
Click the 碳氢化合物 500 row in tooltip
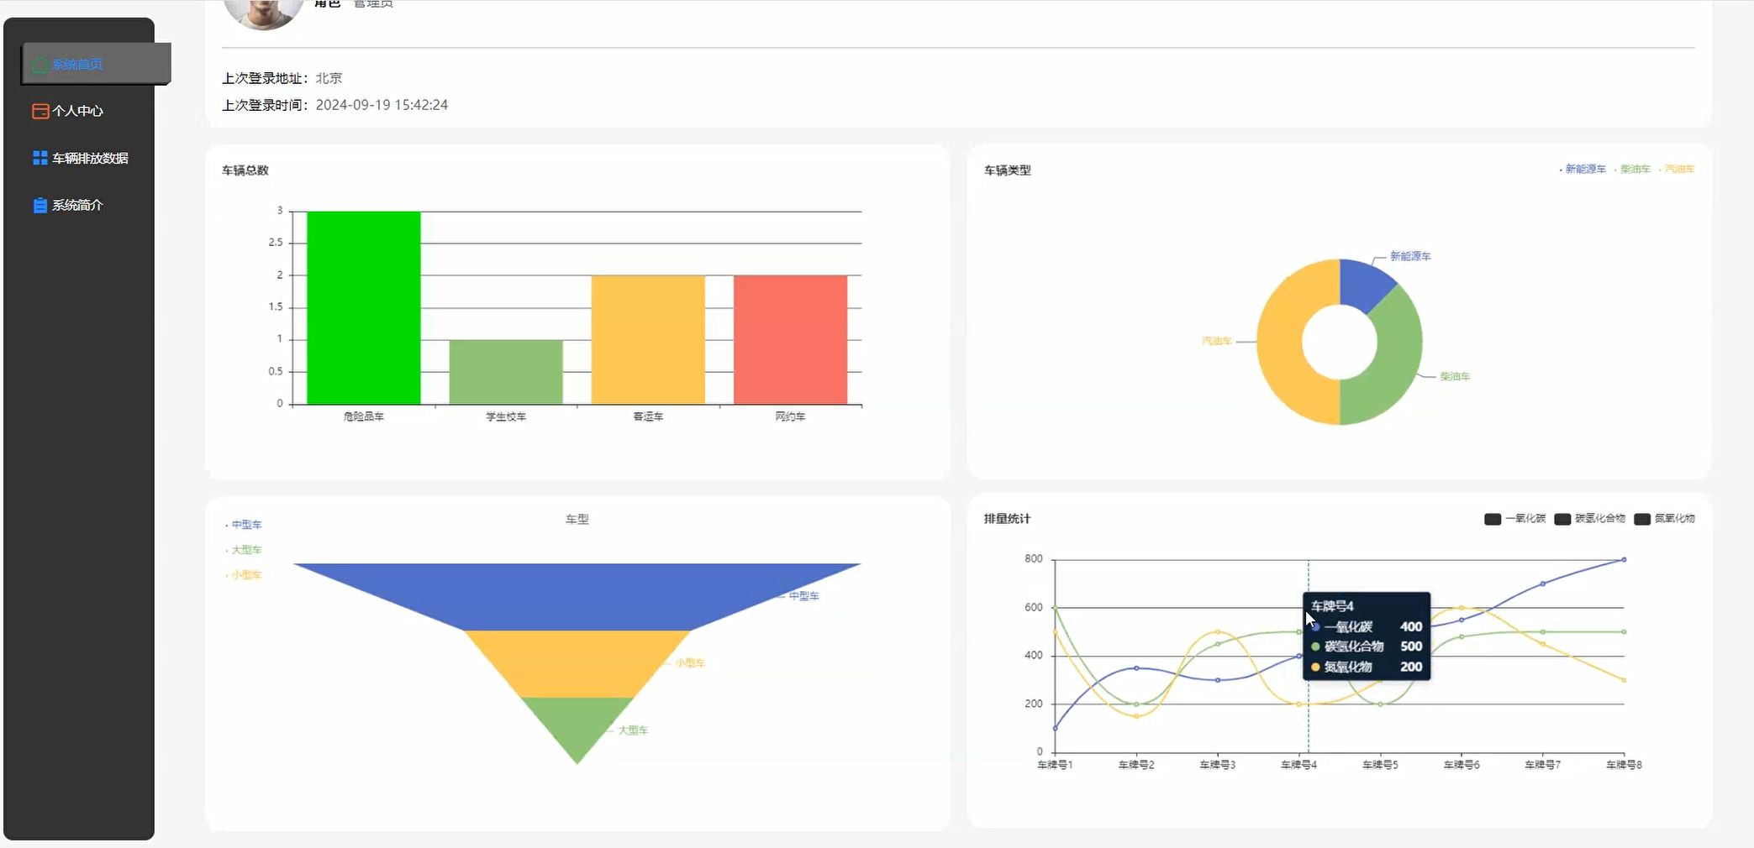1367,646
